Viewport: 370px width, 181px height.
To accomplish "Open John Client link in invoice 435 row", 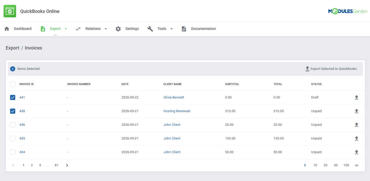I will 172,138.
